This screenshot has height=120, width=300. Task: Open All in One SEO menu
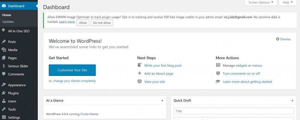(19, 31)
